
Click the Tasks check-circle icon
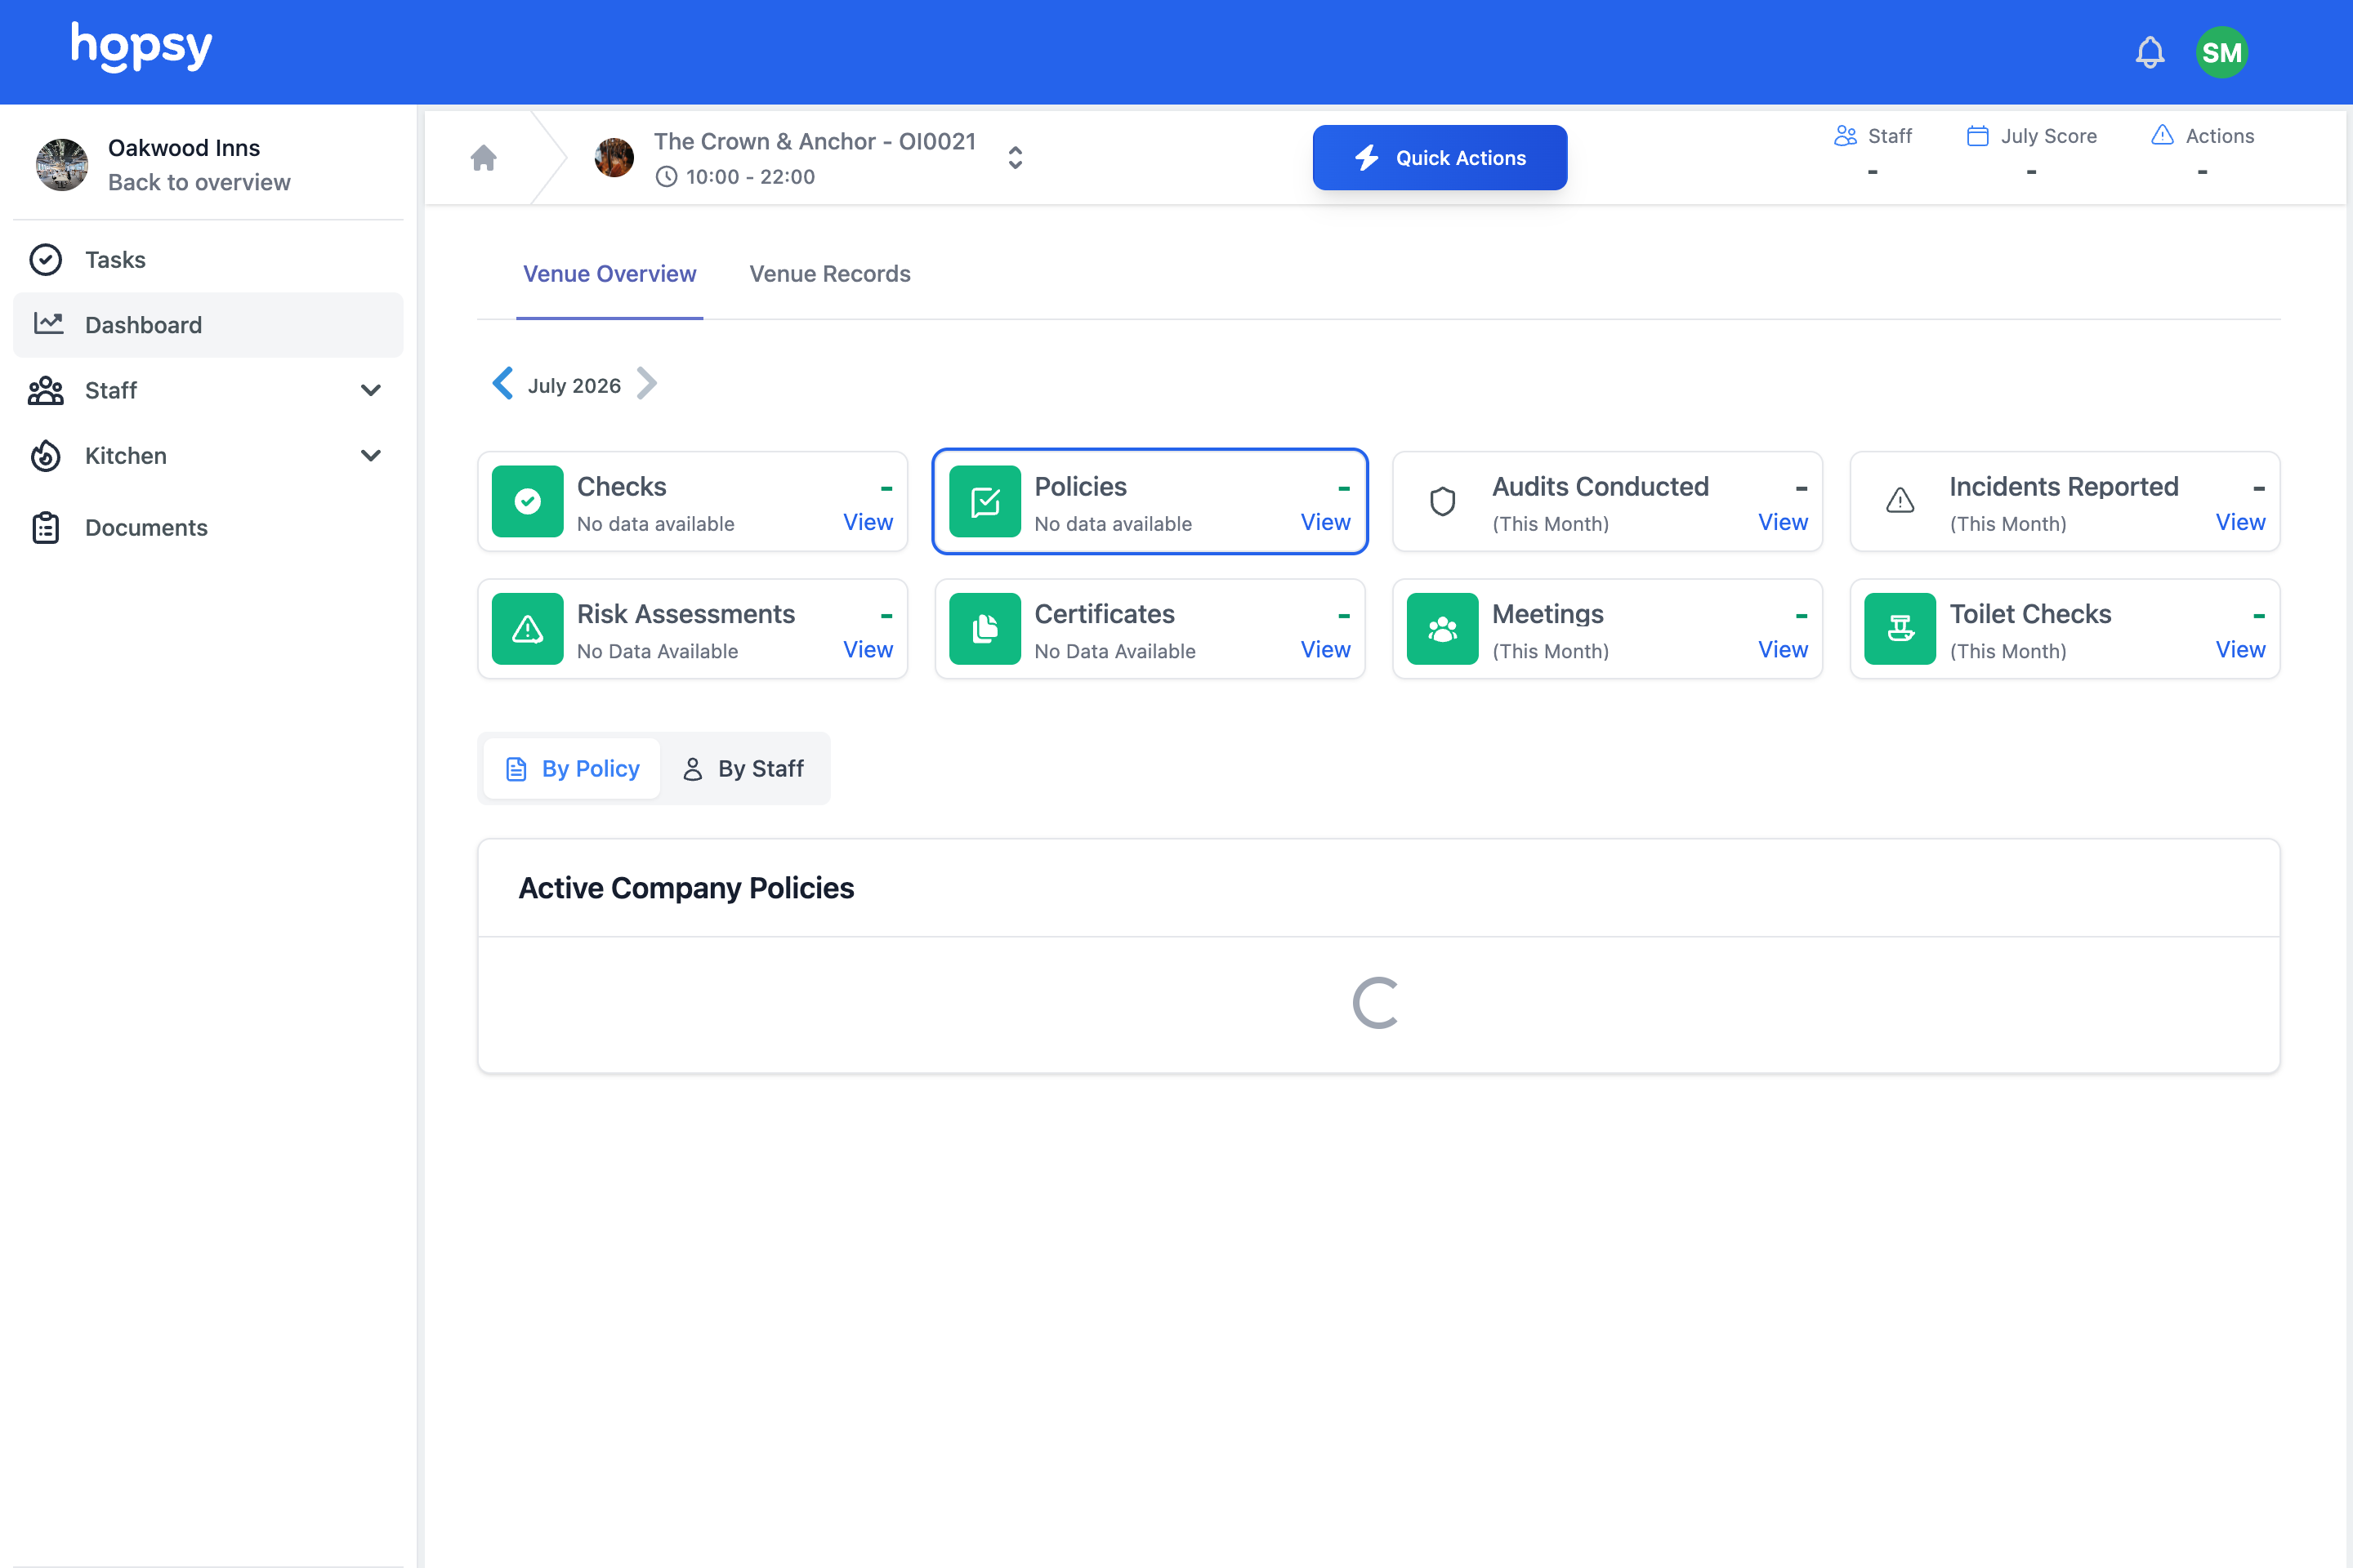pos(46,260)
